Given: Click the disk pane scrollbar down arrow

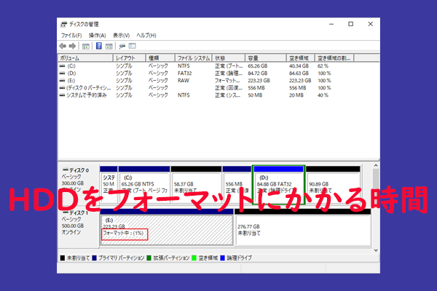Looking at the screenshot, I should pyautogui.click(x=376, y=250).
